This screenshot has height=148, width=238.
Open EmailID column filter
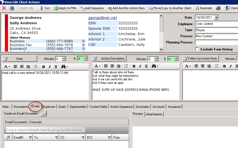coord(30,137)
